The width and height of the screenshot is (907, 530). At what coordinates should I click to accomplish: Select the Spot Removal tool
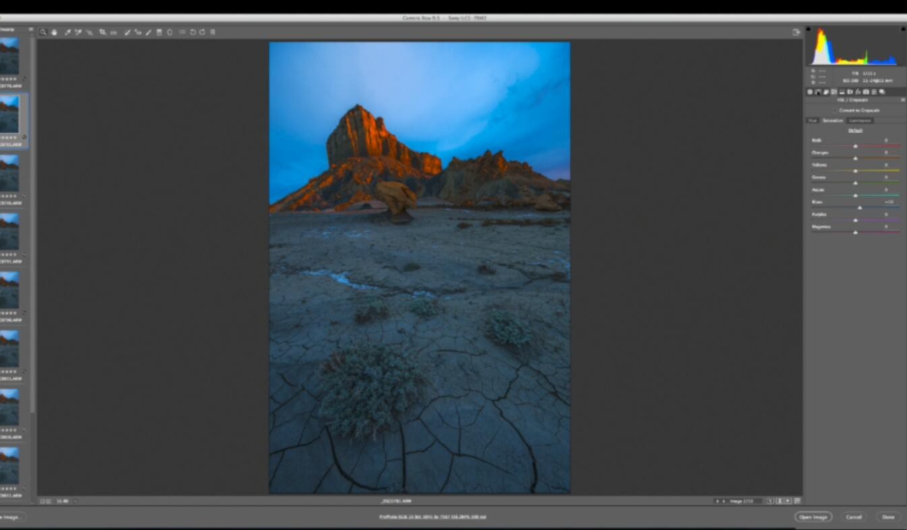tap(127, 32)
